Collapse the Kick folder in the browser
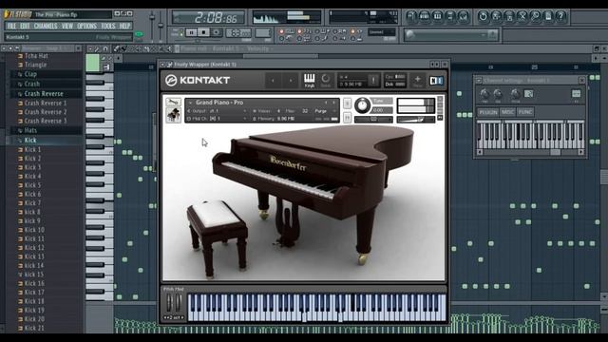Screen dimensions: 608x342 point(30,141)
